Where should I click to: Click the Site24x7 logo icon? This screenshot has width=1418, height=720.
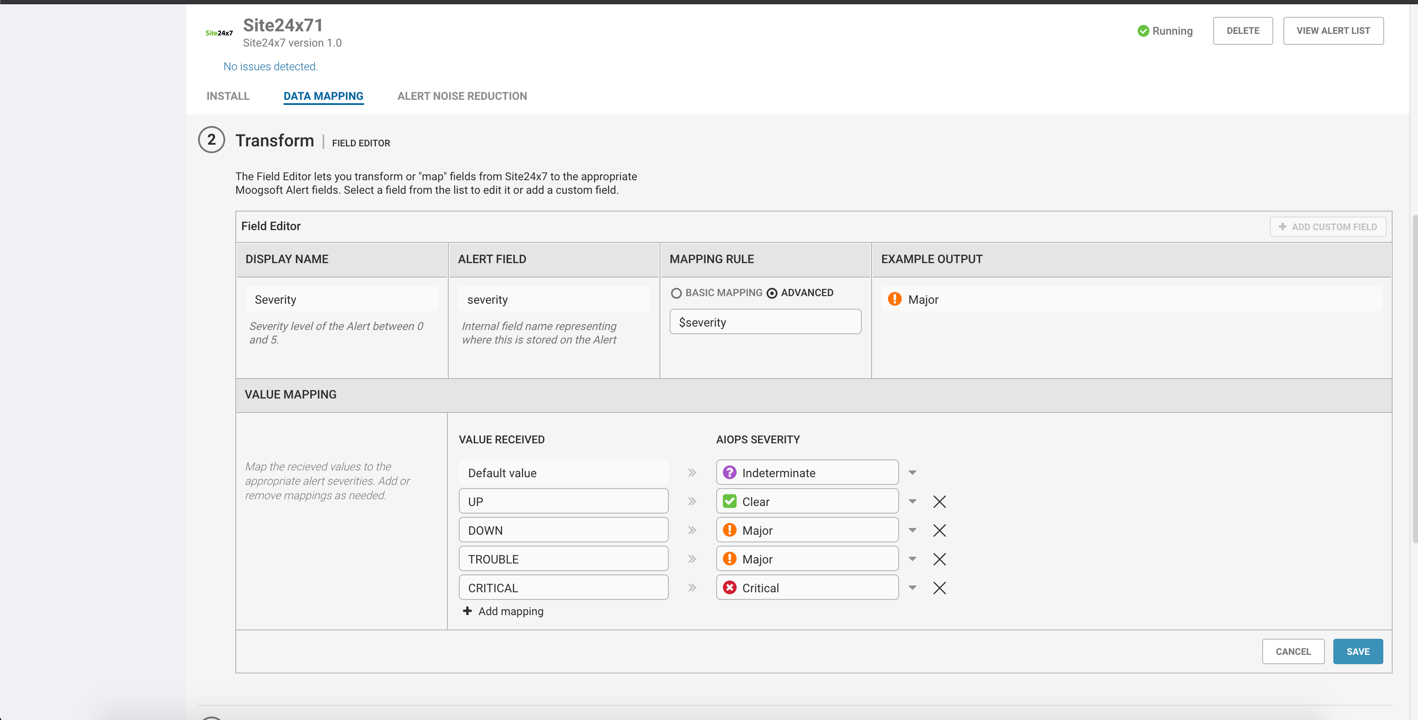point(219,33)
